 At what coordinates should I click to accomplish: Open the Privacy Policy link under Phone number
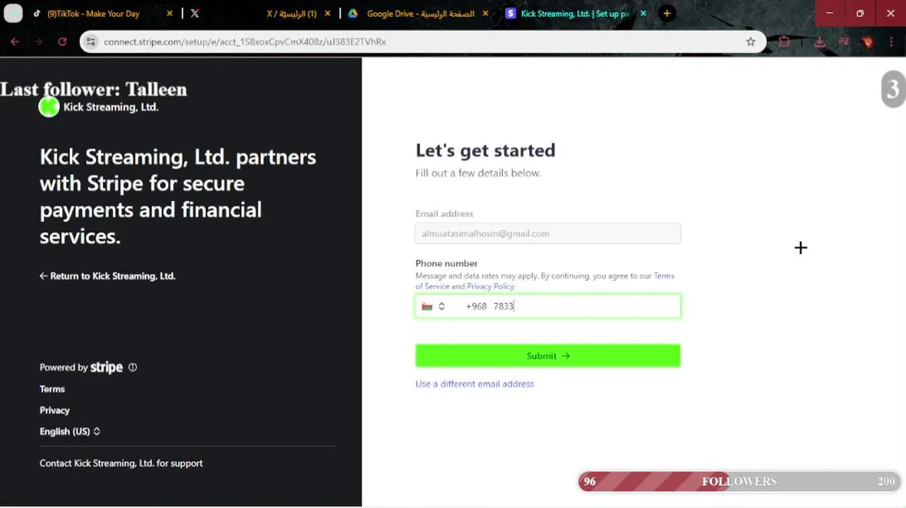click(x=490, y=286)
